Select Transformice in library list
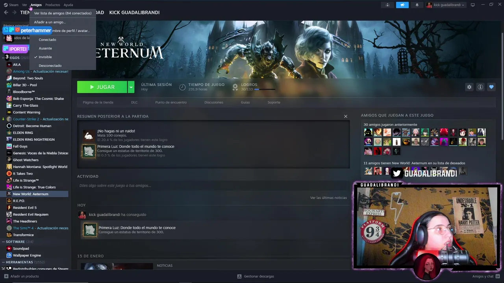 [23, 235]
